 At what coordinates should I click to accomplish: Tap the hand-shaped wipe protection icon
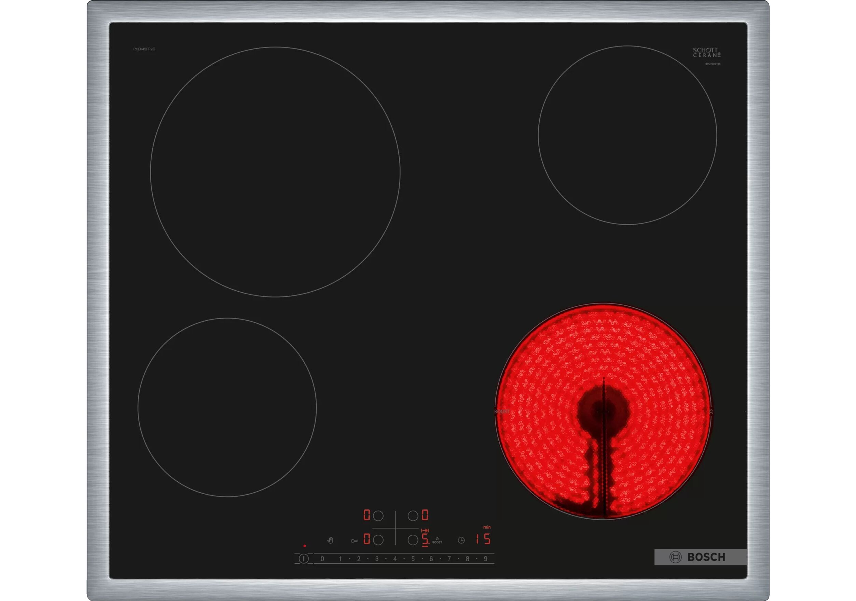[x=330, y=540]
